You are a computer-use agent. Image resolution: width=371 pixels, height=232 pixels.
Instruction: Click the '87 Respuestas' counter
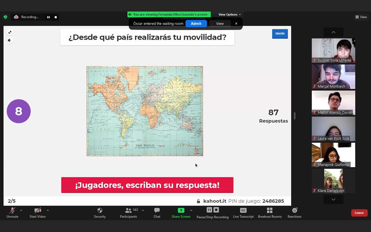point(273,116)
